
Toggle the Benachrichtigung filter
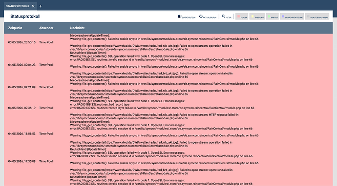coord(292,17)
